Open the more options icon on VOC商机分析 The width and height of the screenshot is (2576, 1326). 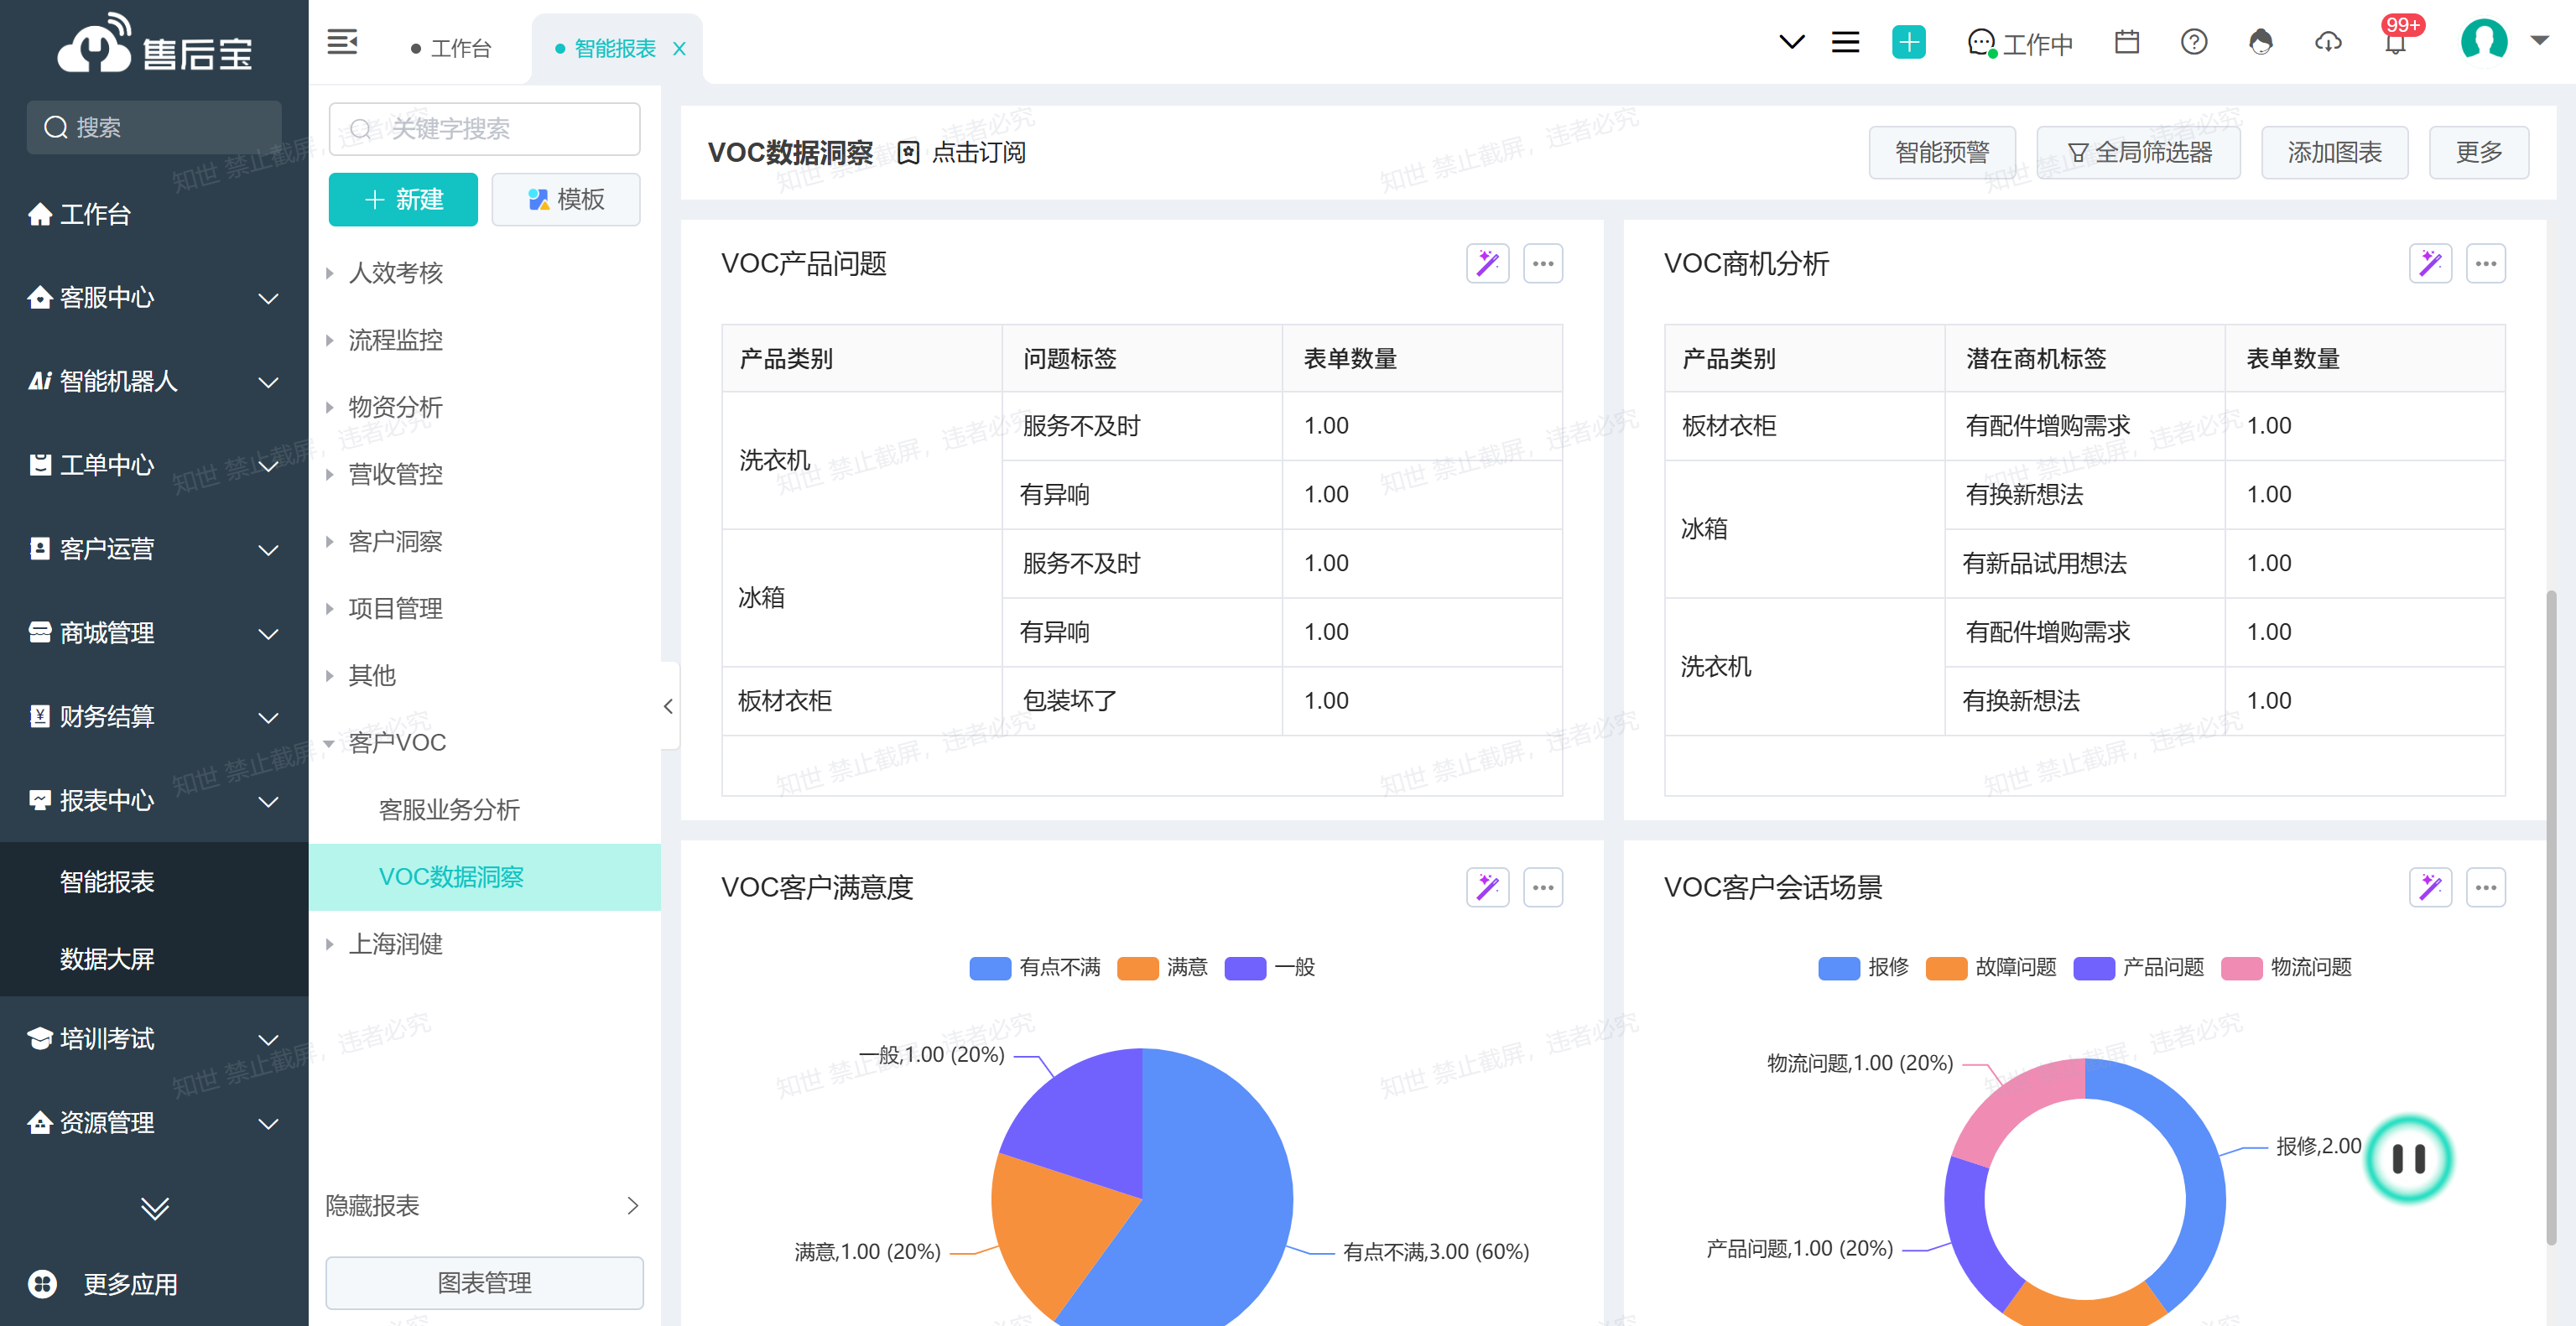[x=2486, y=263]
